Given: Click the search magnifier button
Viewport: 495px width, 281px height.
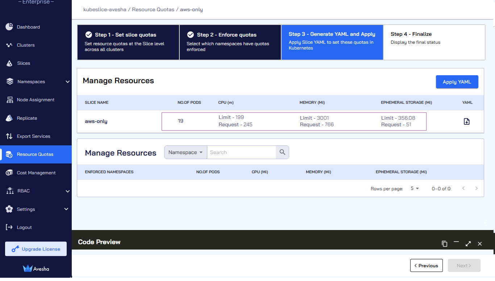Looking at the screenshot, I should tap(282, 152).
